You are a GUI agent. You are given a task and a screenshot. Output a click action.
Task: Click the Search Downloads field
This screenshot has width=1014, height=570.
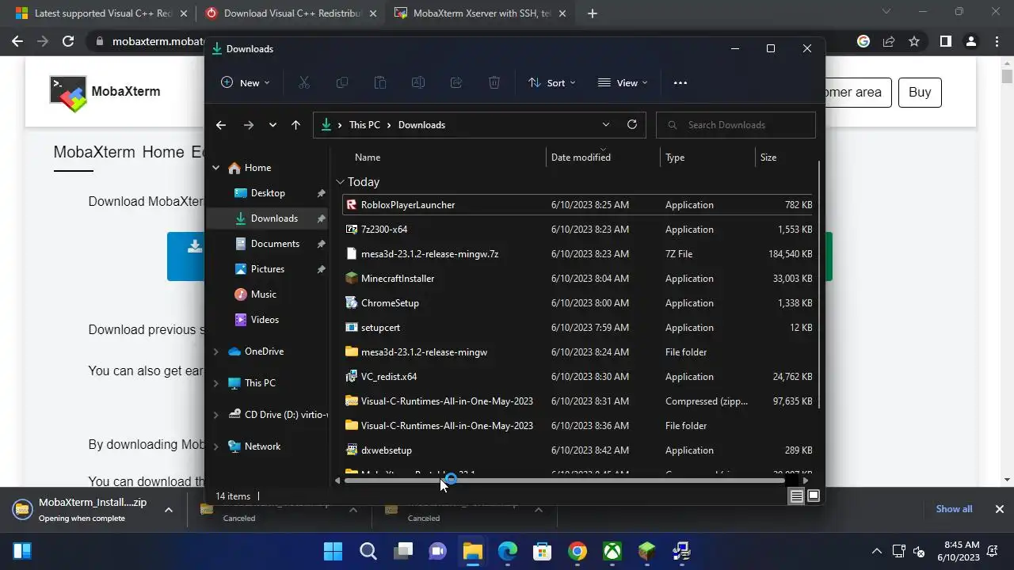click(x=736, y=125)
